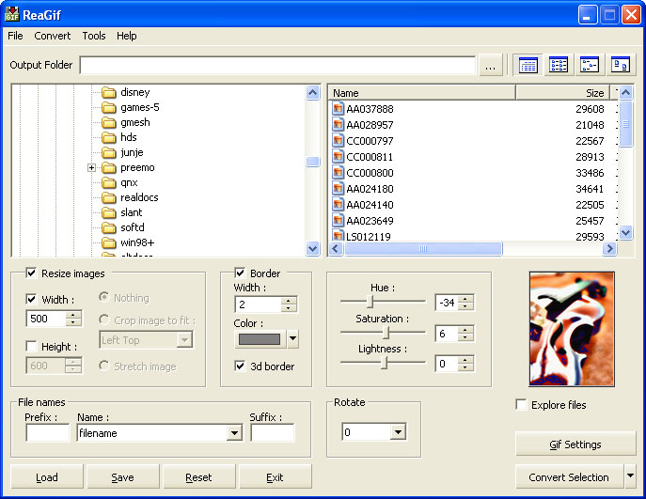The image size is (646, 499).
Task: Open the disney folder in tree
Action: tap(134, 92)
